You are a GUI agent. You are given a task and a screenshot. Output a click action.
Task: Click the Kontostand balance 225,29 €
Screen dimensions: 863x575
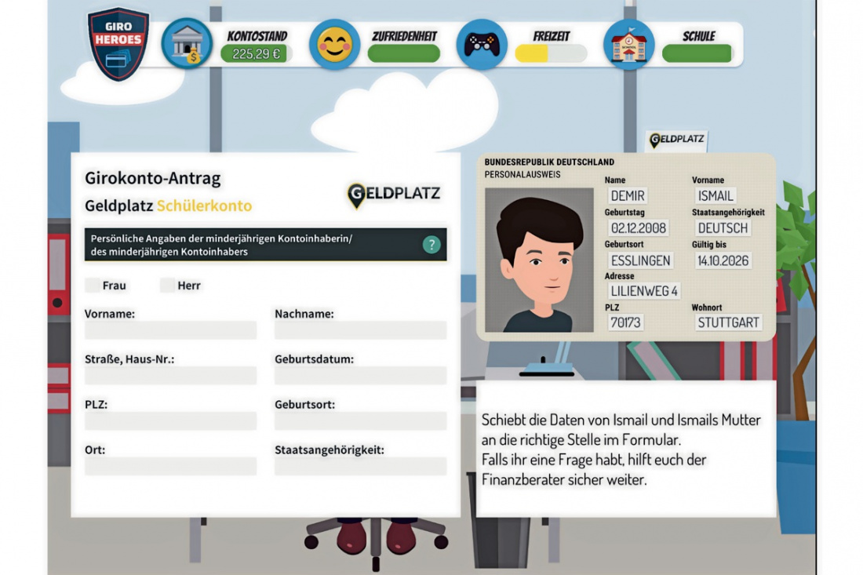coord(256,54)
